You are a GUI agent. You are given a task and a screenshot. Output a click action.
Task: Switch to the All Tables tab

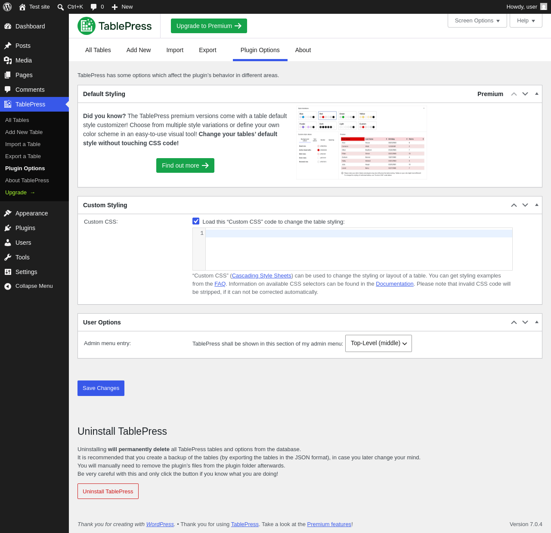click(98, 50)
